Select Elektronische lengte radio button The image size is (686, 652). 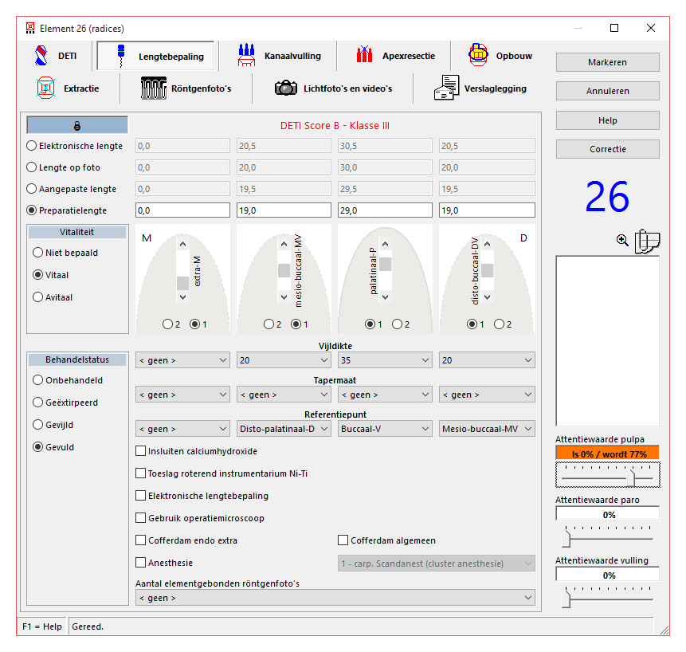[32, 146]
